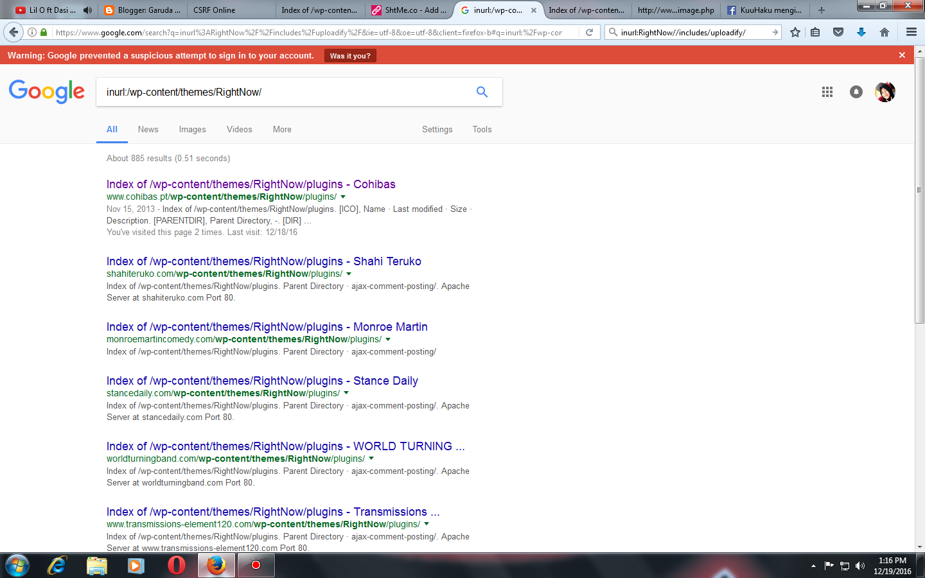The width and height of the screenshot is (925, 578).
Task: Open the Cohibas result link
Action: point(251,184)
